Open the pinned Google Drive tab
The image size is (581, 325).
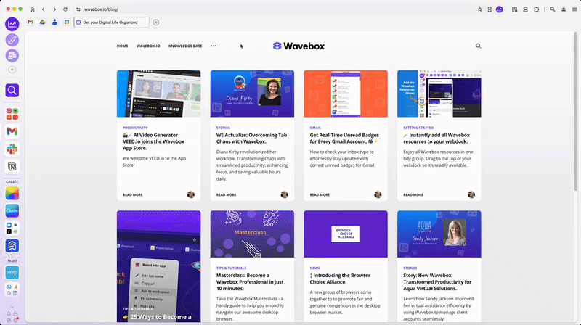(43, 22)
